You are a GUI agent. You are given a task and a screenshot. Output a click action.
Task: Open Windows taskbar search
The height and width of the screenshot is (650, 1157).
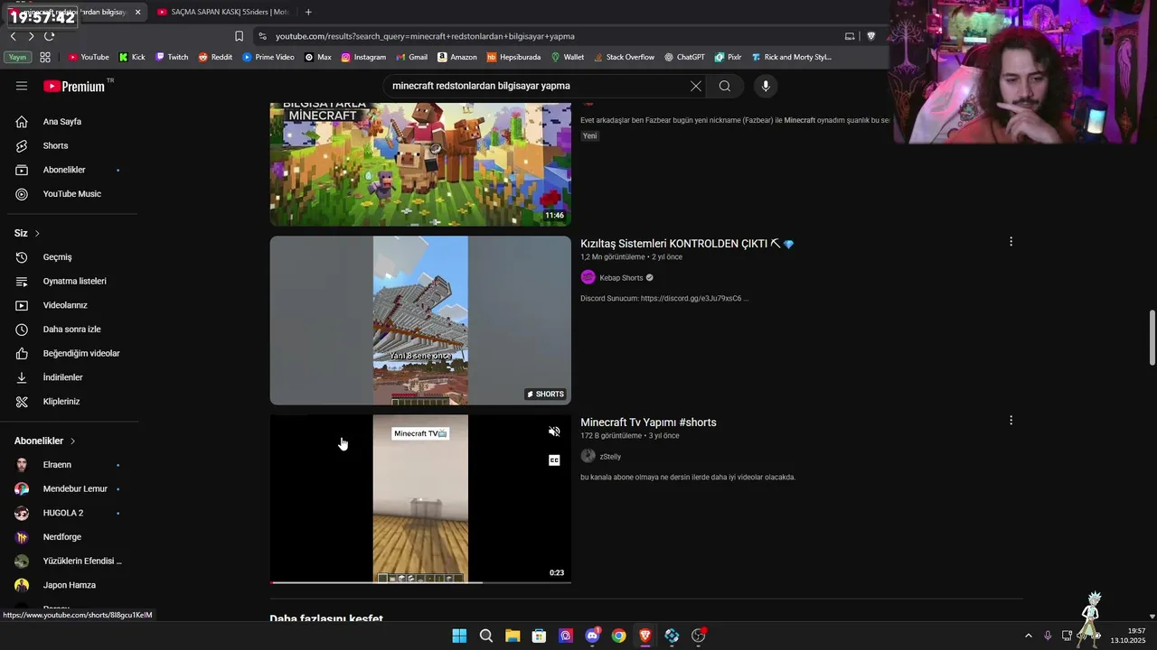pyautogui.click(x=485, y=636)
